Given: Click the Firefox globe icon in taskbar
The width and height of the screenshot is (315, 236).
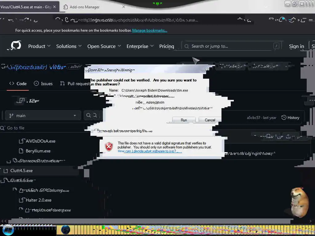Looking at the screenshot, I should coord(66,230).
